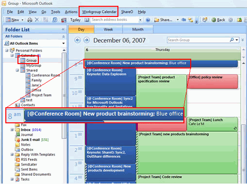Click the Today button

75,20
